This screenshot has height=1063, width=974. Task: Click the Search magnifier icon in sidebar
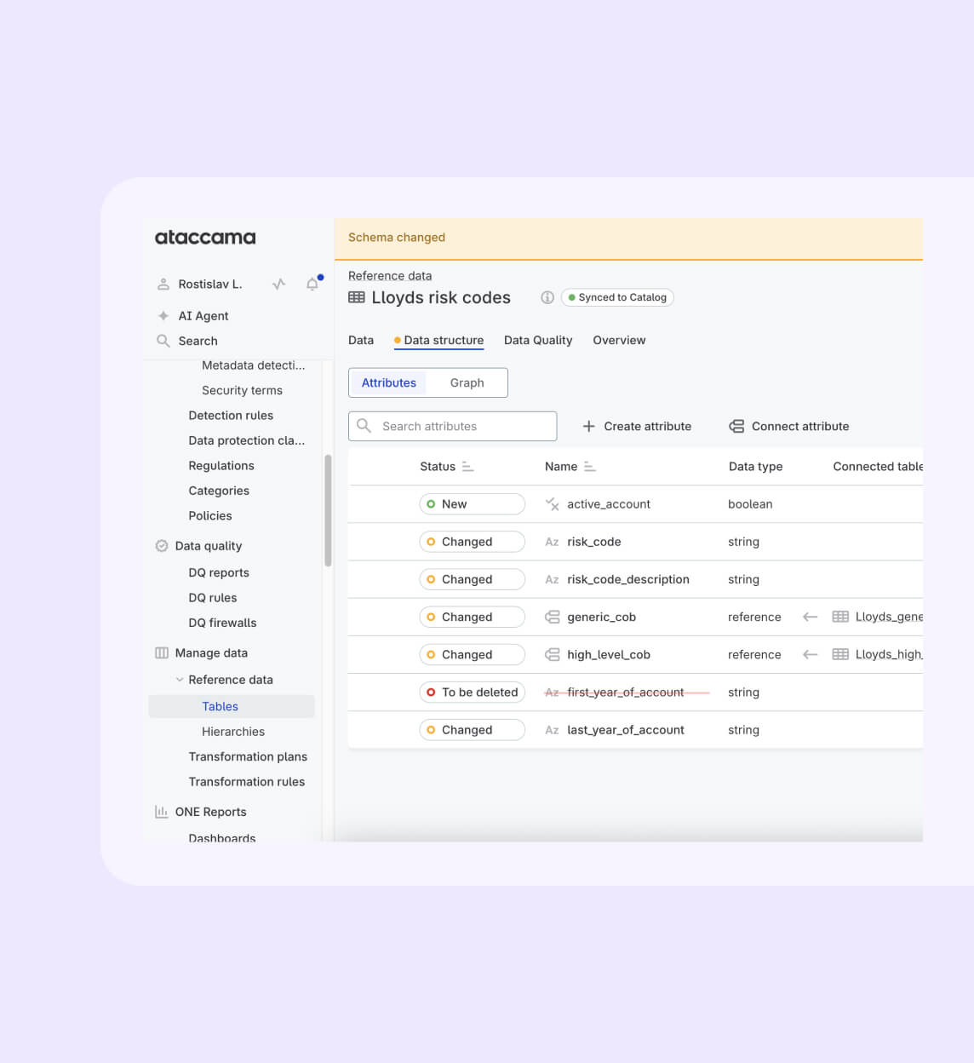[163, 341]
